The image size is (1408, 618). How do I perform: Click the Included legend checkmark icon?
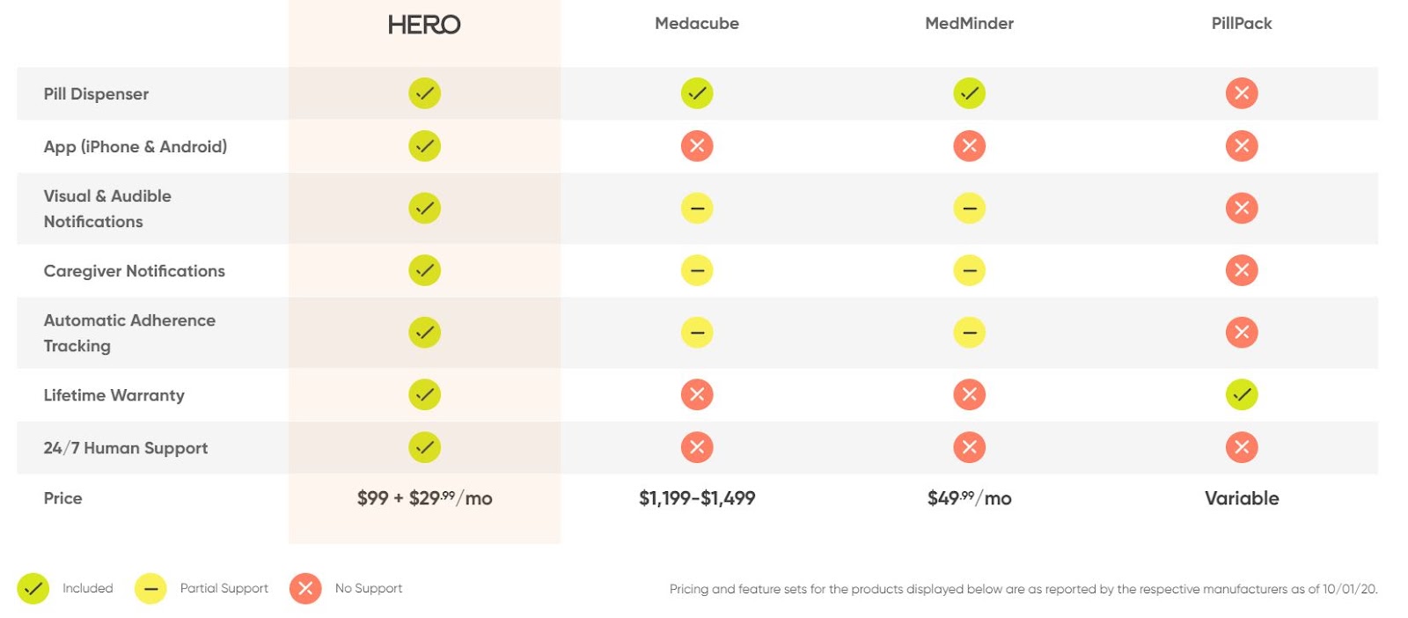[33, 589]
